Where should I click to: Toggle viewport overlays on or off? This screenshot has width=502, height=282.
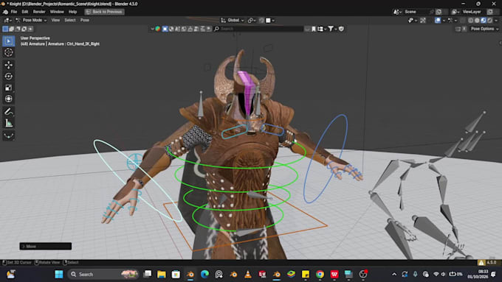click(438, 20)
